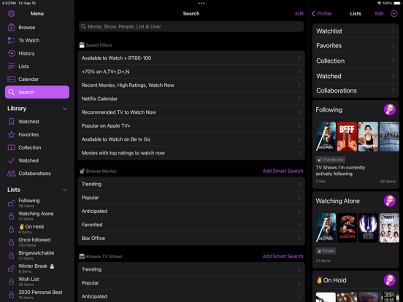The height and width of the screenshot is (302, 403).
Task: Tap the Private badge on Watching Alone
Action: [326, 251]
